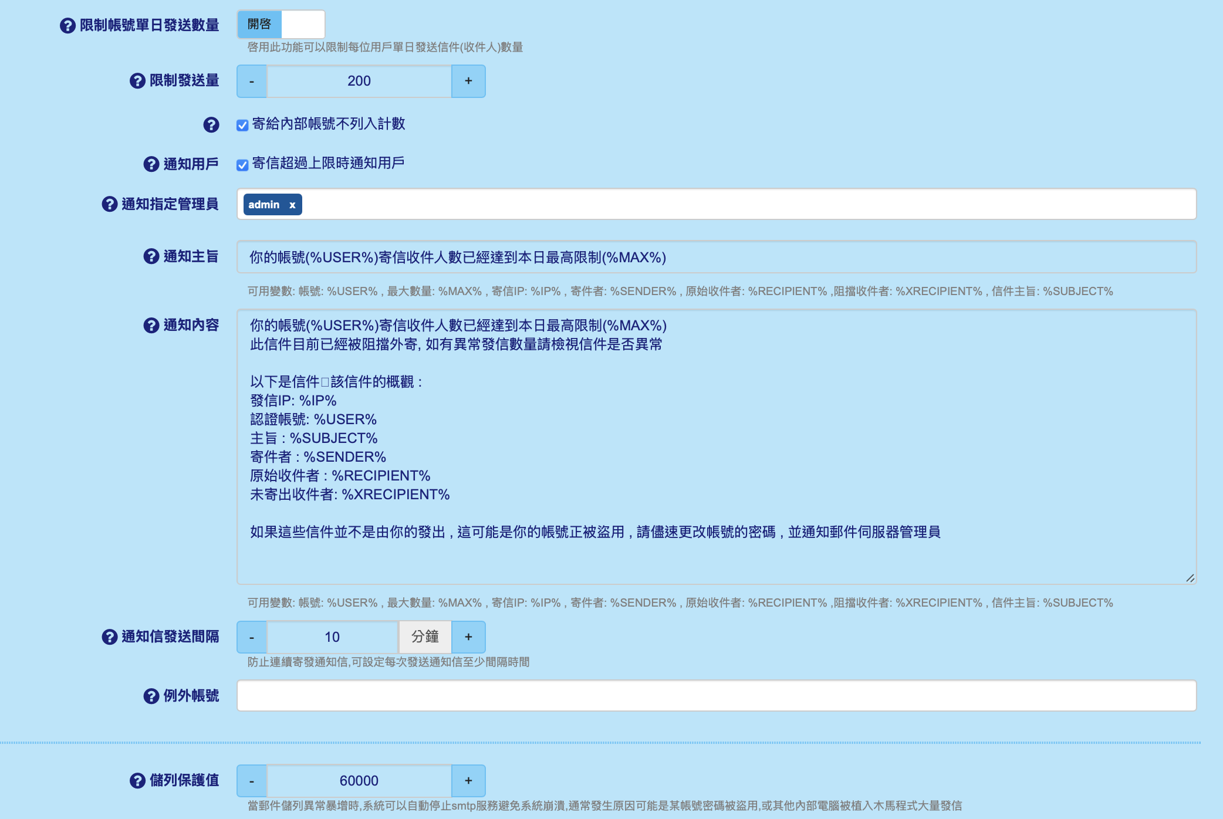
Task: Toggle the 開啟 daily send limit switch
Action: (x=281, y=25)
